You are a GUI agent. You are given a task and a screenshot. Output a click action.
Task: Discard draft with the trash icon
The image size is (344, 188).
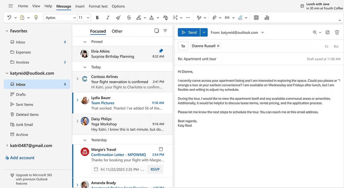[x=337, y=32]
